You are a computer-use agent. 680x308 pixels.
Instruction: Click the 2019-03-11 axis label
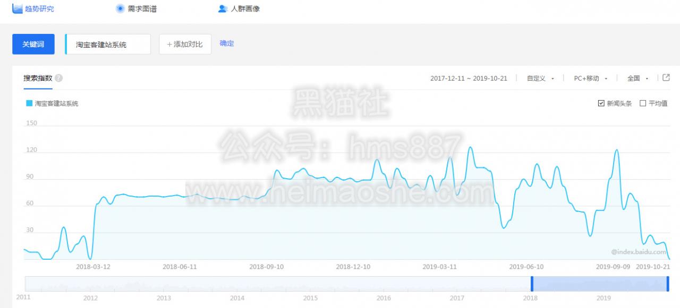coord(440,267)
